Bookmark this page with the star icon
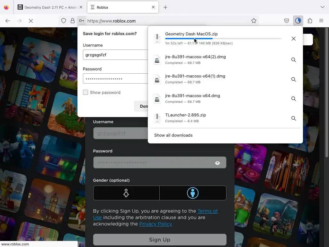The width and height of the screenshot is (329, 247). (x=254, y=21)
